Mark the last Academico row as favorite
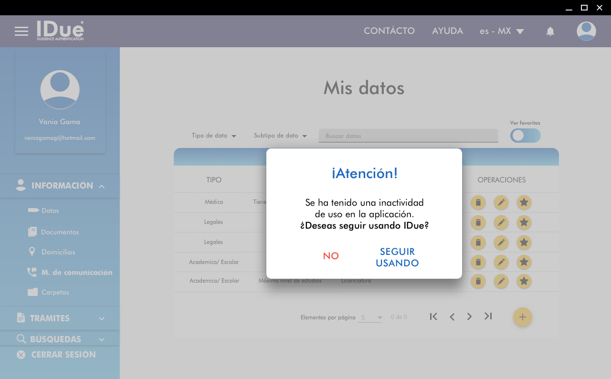This screenshot has height=379, width=611. 524,281
